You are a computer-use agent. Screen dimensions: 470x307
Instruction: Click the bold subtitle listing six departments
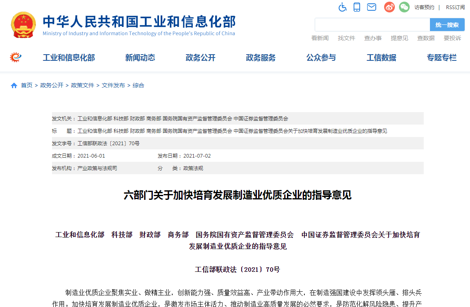click(x=238, y=240)
